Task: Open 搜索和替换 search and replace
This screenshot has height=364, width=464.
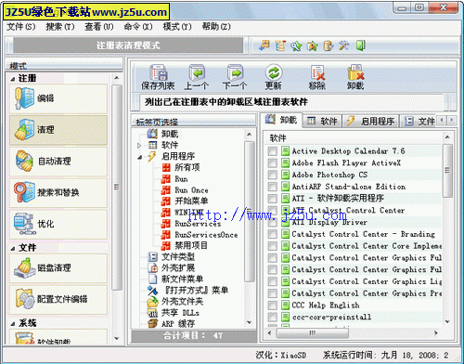Action: coord(58,192)
